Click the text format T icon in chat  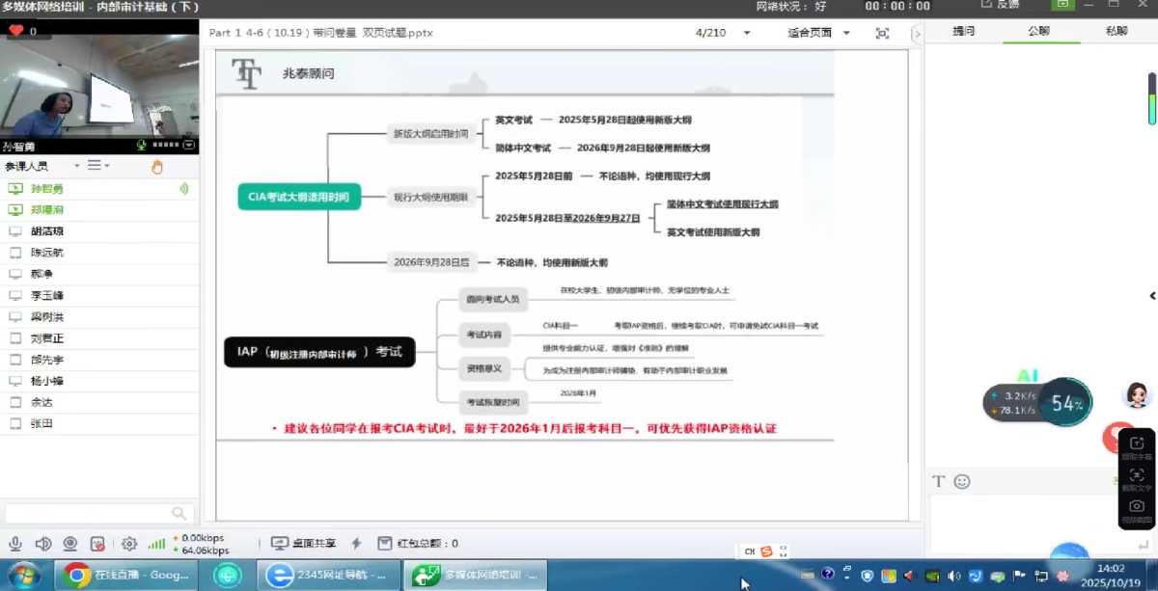[938, 481]
